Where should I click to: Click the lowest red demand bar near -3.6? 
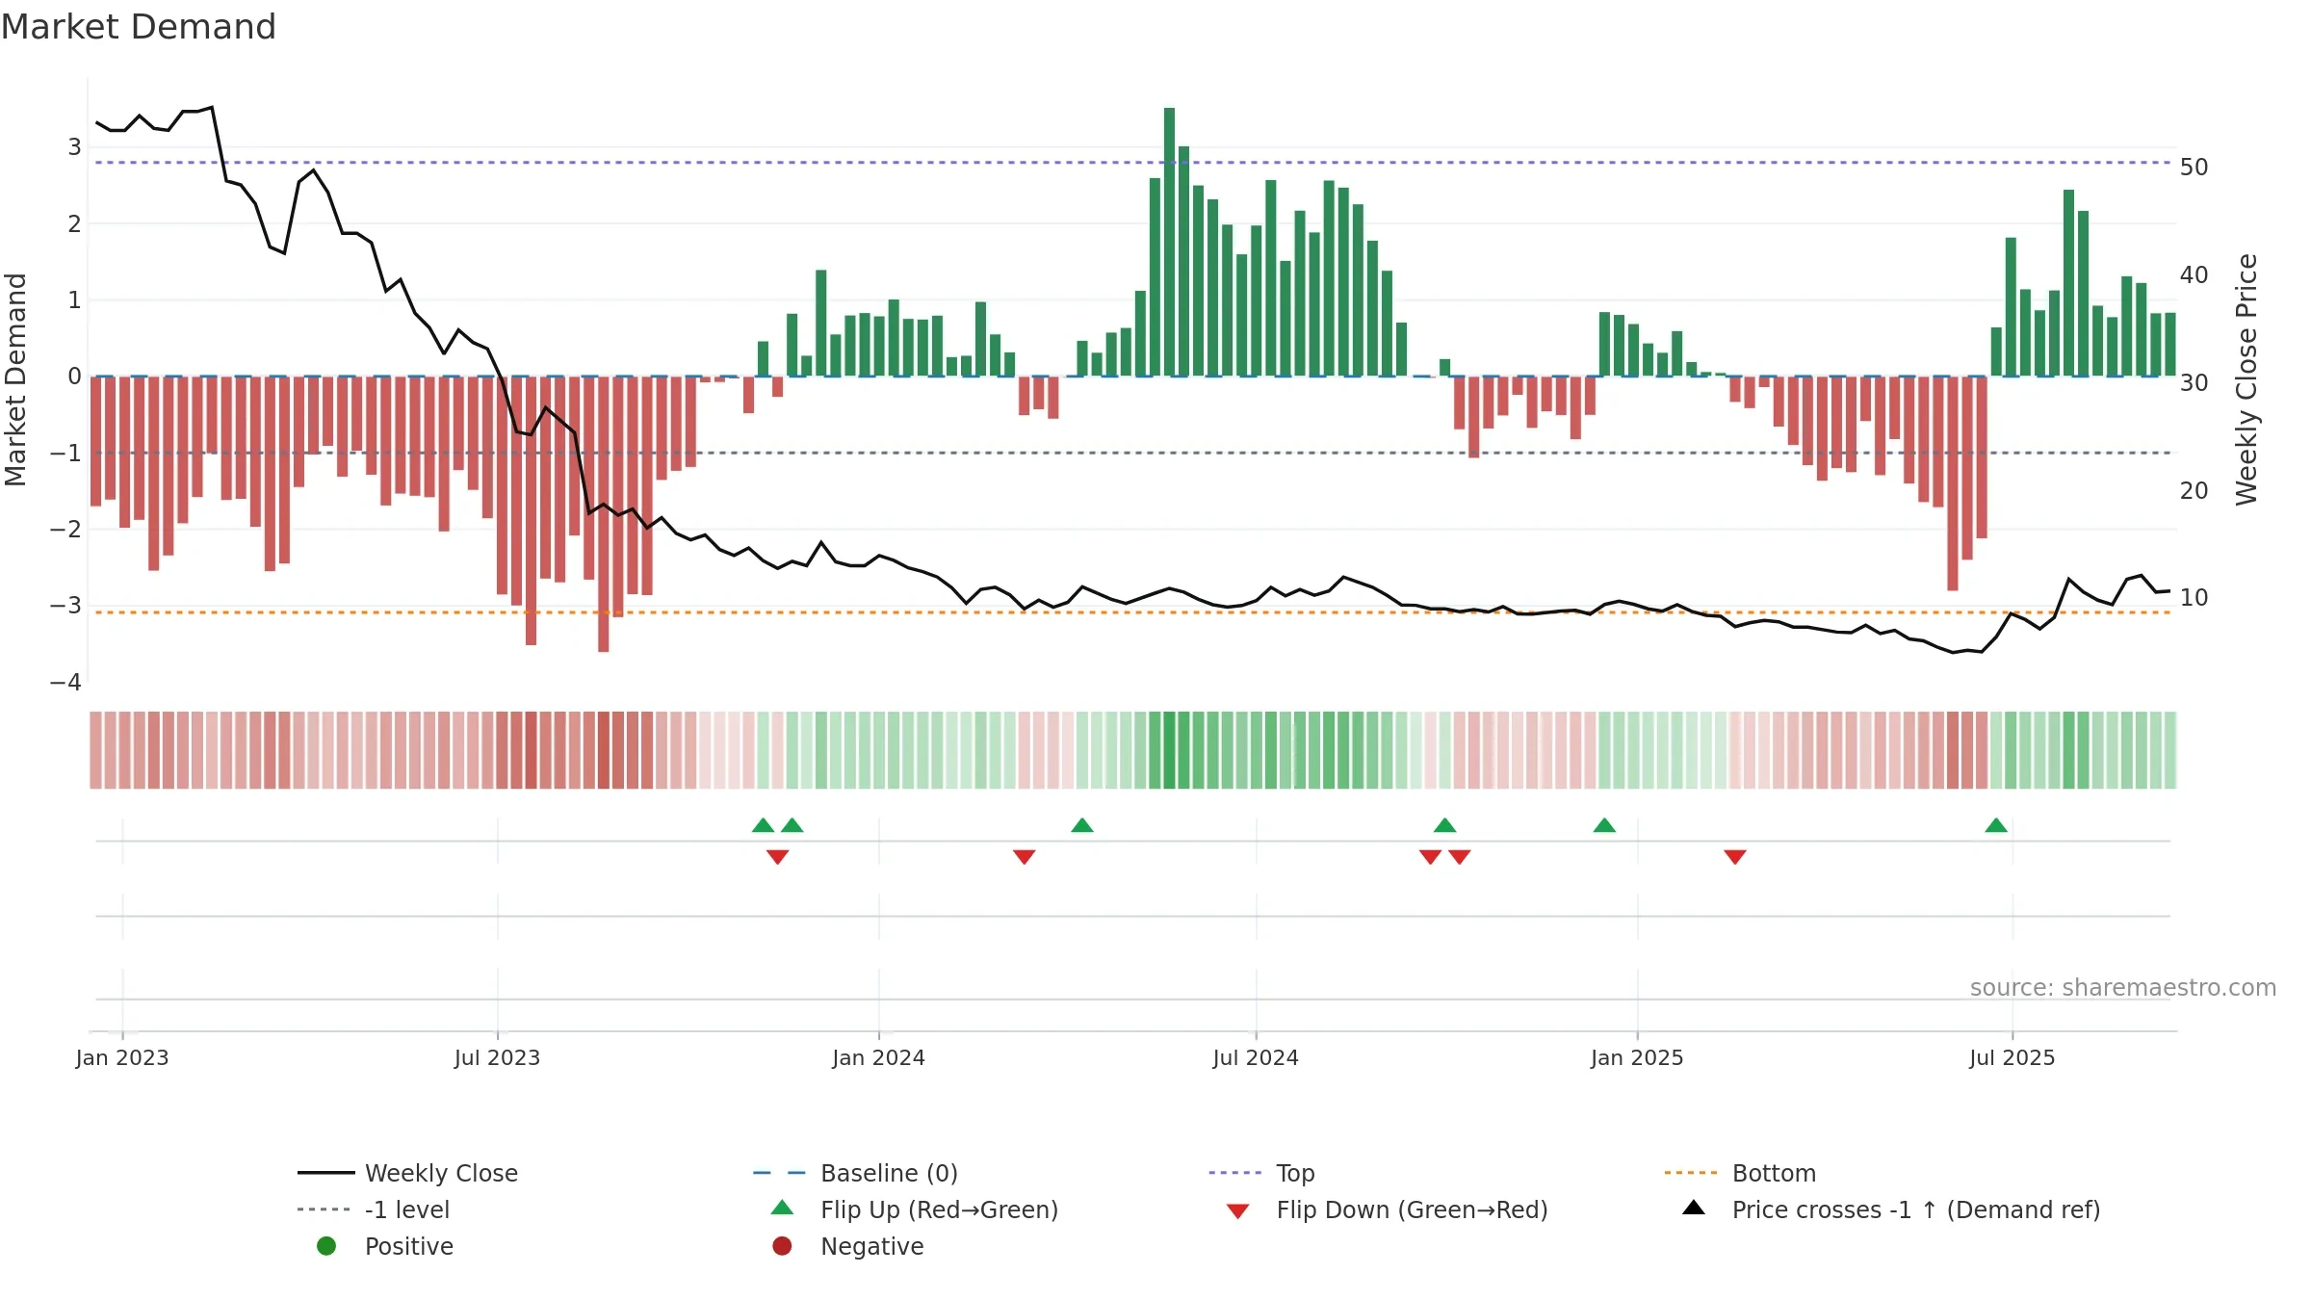click(603, 514)
